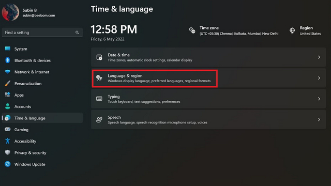
Task: Click the Windows Update refresh icon
Action: [8, 164]
